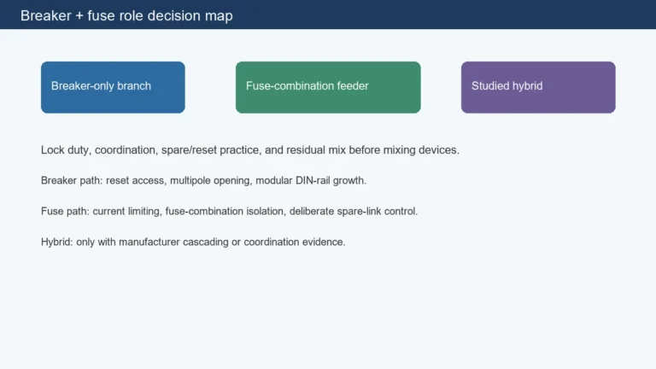Click the Studied hybrid purple box

point(538,87)
